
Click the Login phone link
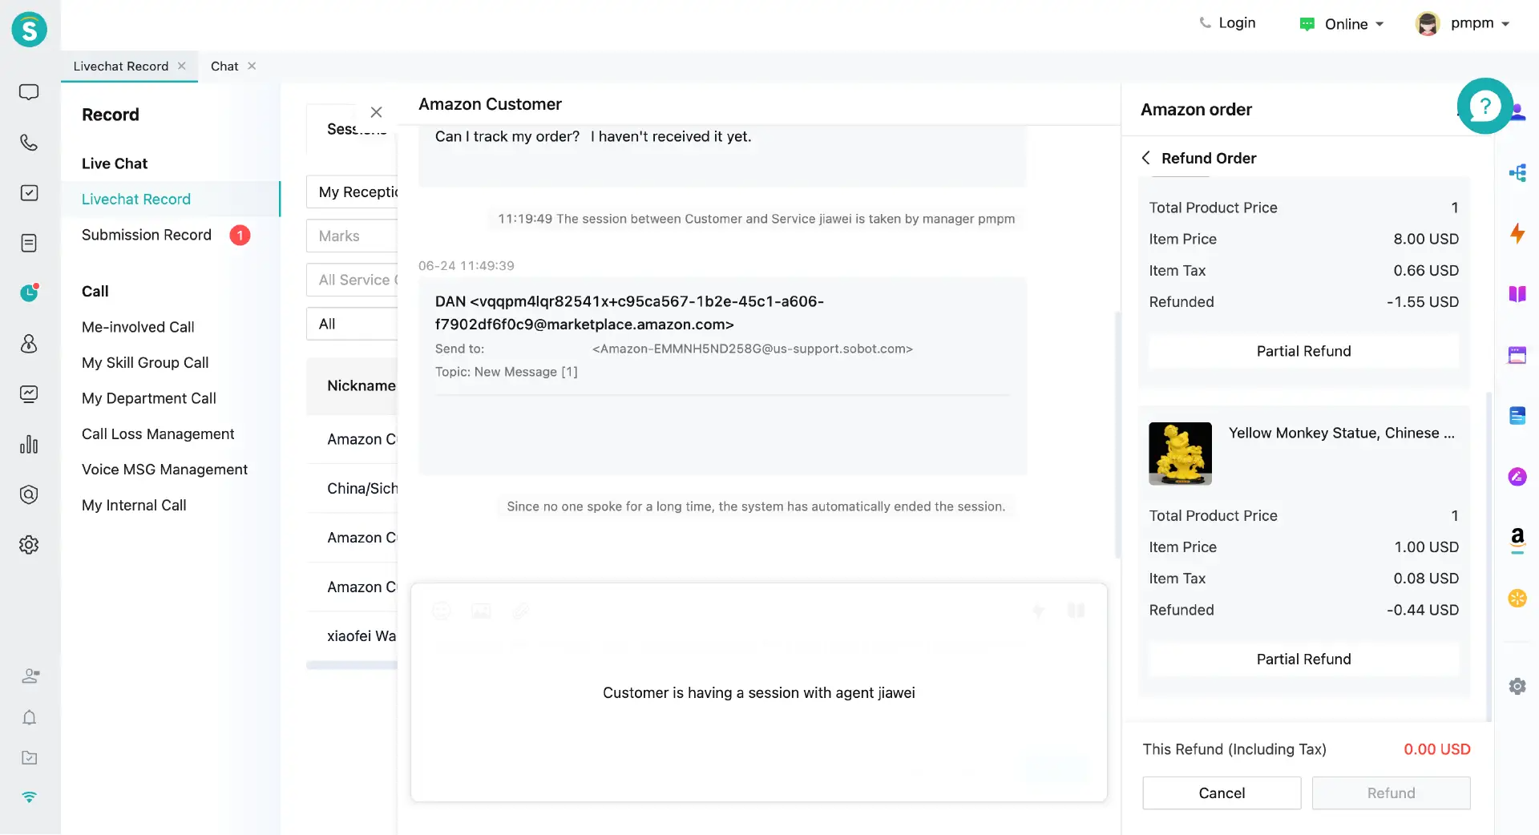coord(1227,23)
